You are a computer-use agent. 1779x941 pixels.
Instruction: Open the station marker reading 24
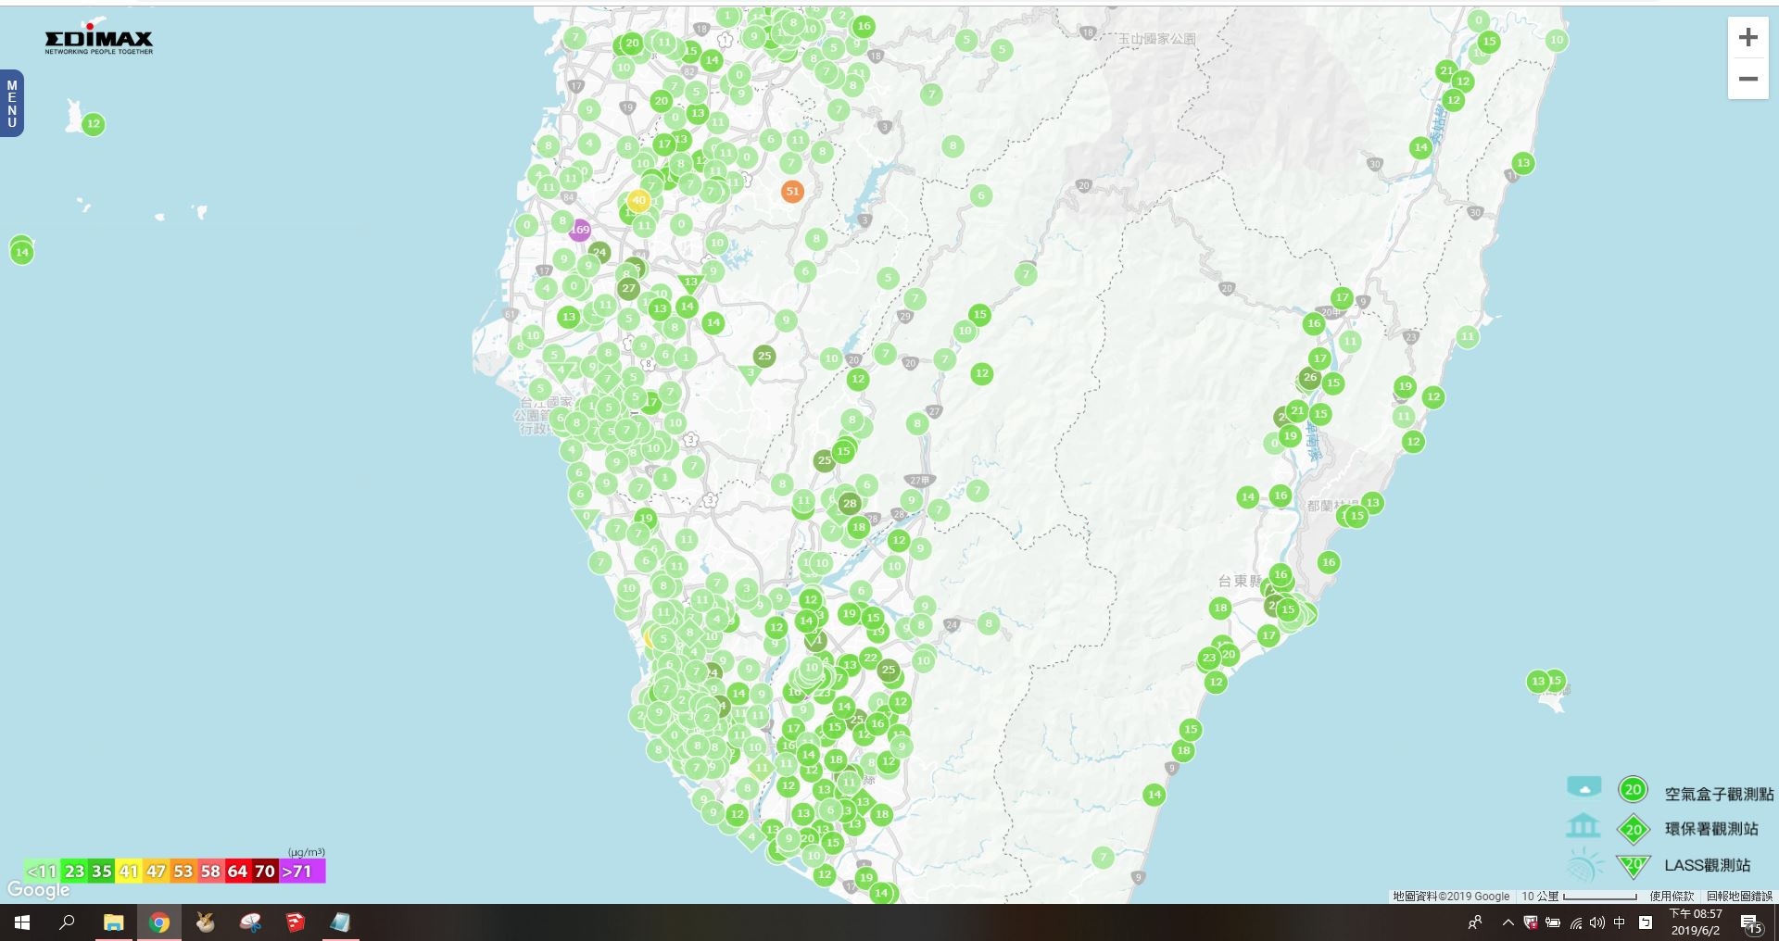[x=599, y=252]
